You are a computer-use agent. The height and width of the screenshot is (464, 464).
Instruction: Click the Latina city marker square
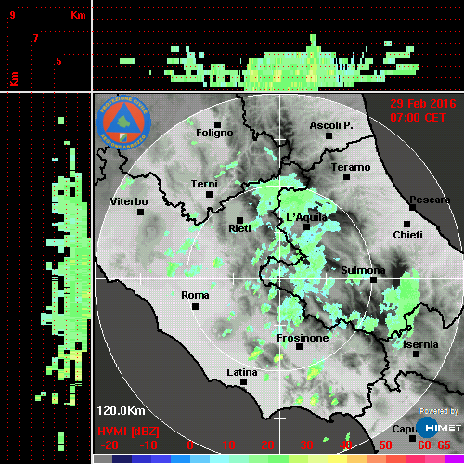[x=243, y=382]
